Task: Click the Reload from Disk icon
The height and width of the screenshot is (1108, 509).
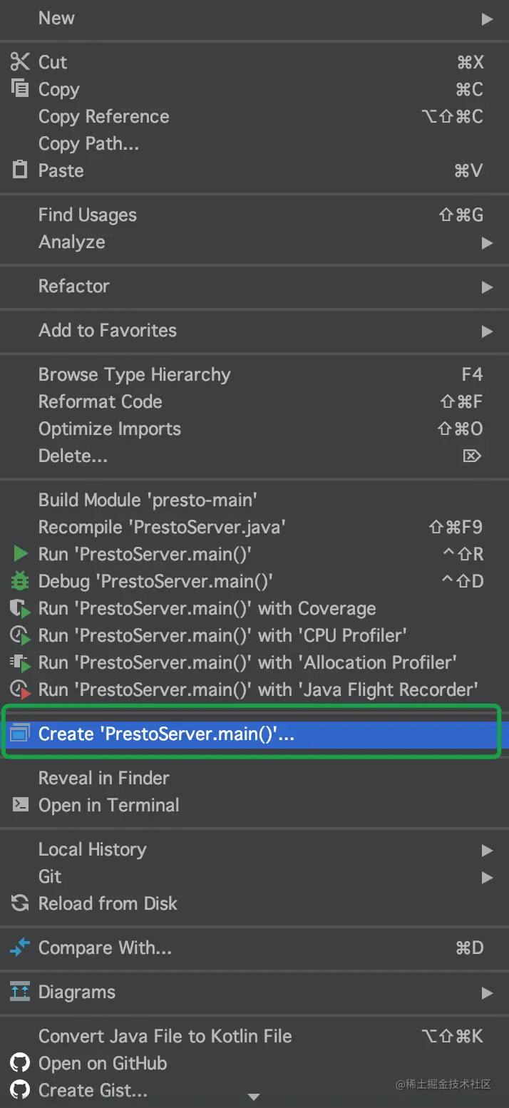Action: (x=20, y=903)
